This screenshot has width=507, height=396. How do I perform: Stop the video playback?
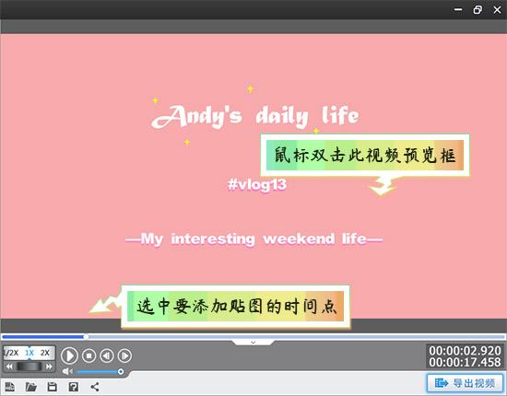point(88,355)
